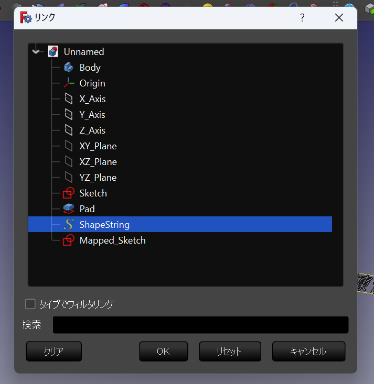Click the Origin axes icon

tap(69, 83)
